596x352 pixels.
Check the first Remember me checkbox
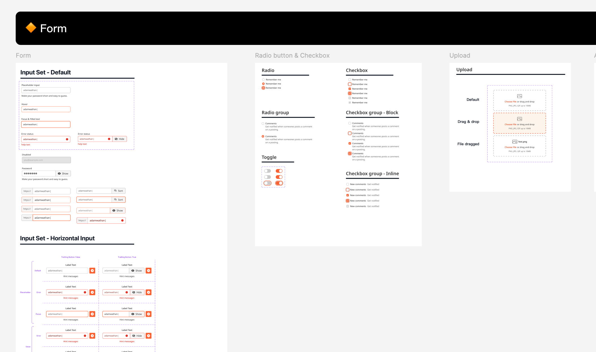coord(350,79)
